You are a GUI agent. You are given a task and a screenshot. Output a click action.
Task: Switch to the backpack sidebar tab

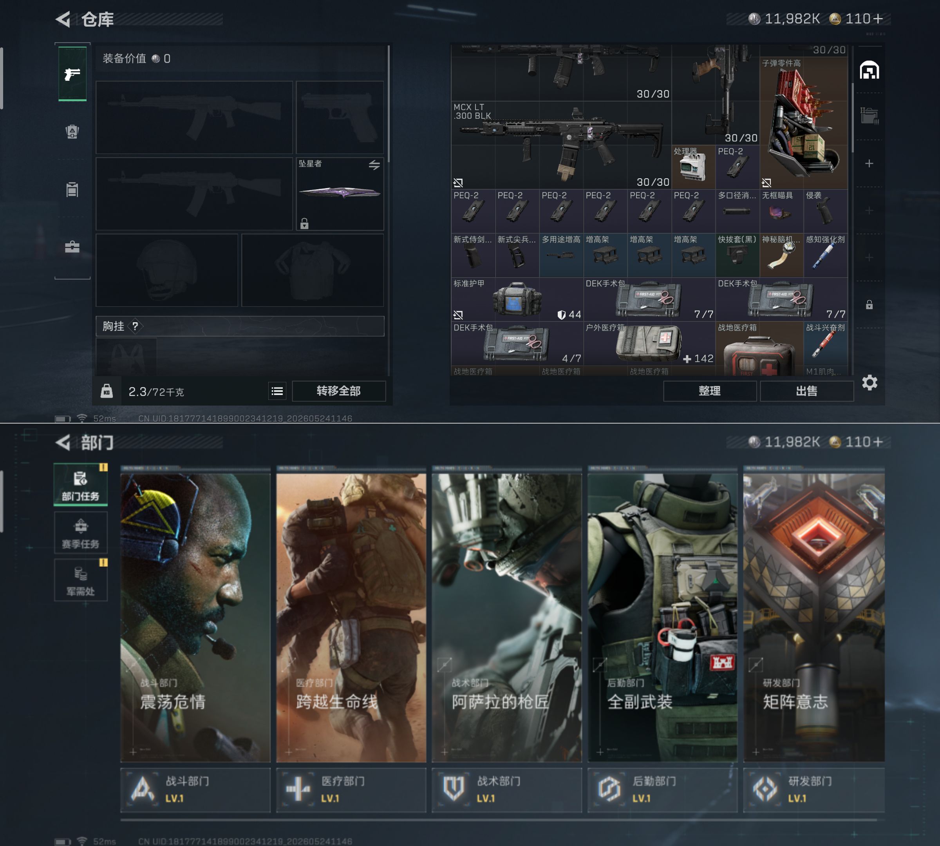[x=72, y=132]
